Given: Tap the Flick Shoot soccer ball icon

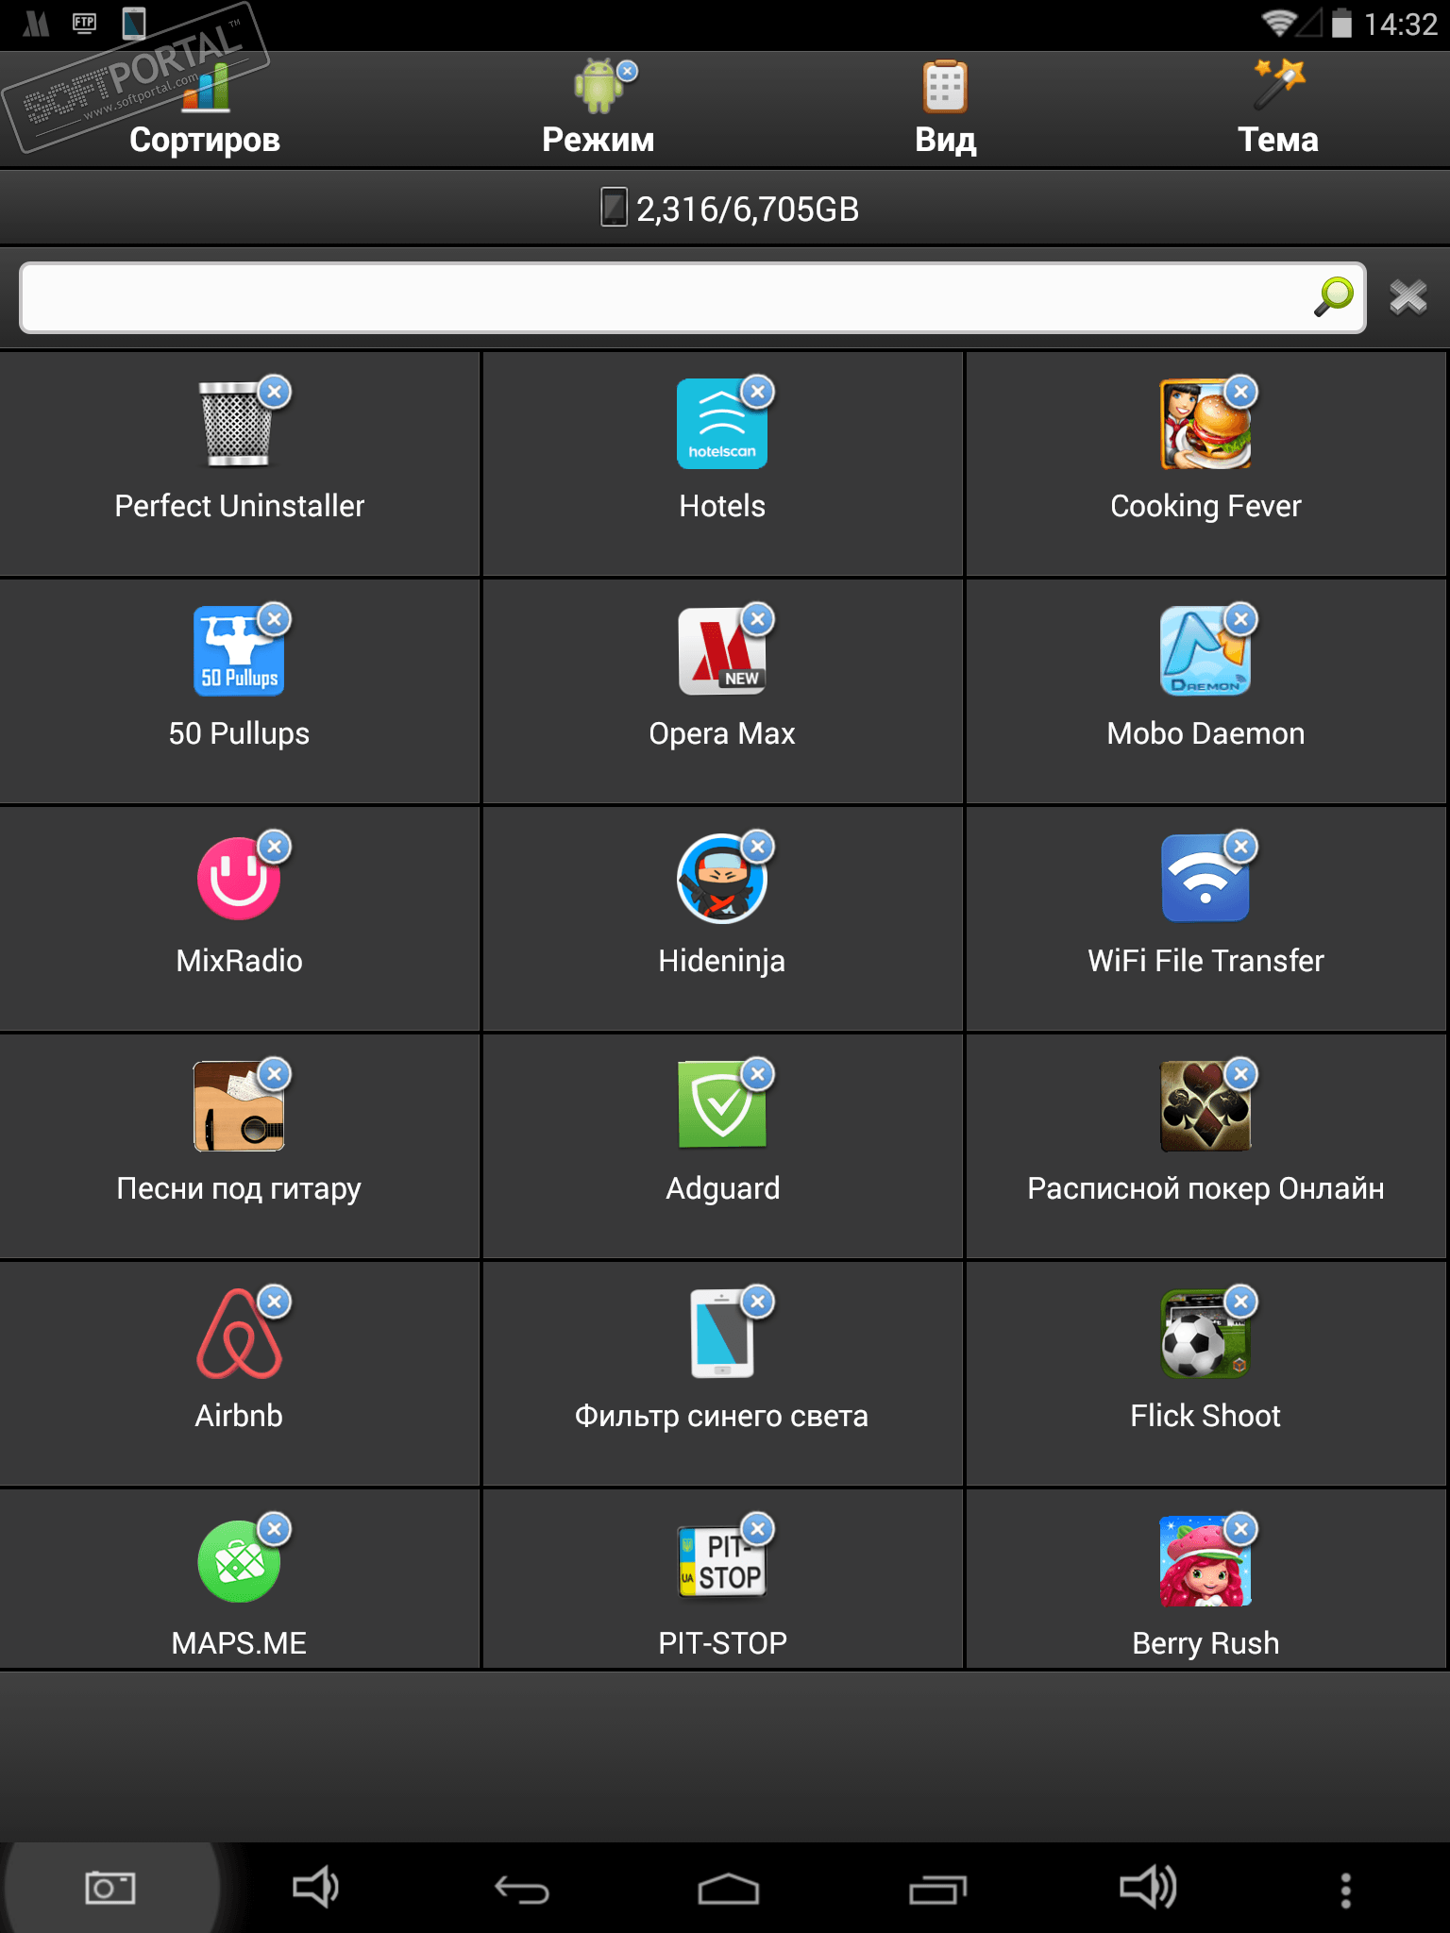Looking at the screenshot, I should [1206, 1334].
